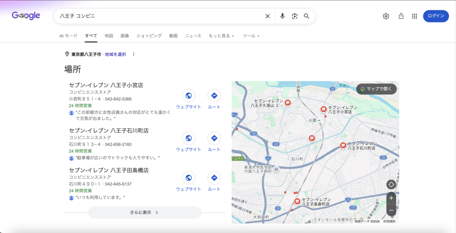Click map pin for 八王子小宮店
Viewport: 456px width, 233px height.
(323, 110)
